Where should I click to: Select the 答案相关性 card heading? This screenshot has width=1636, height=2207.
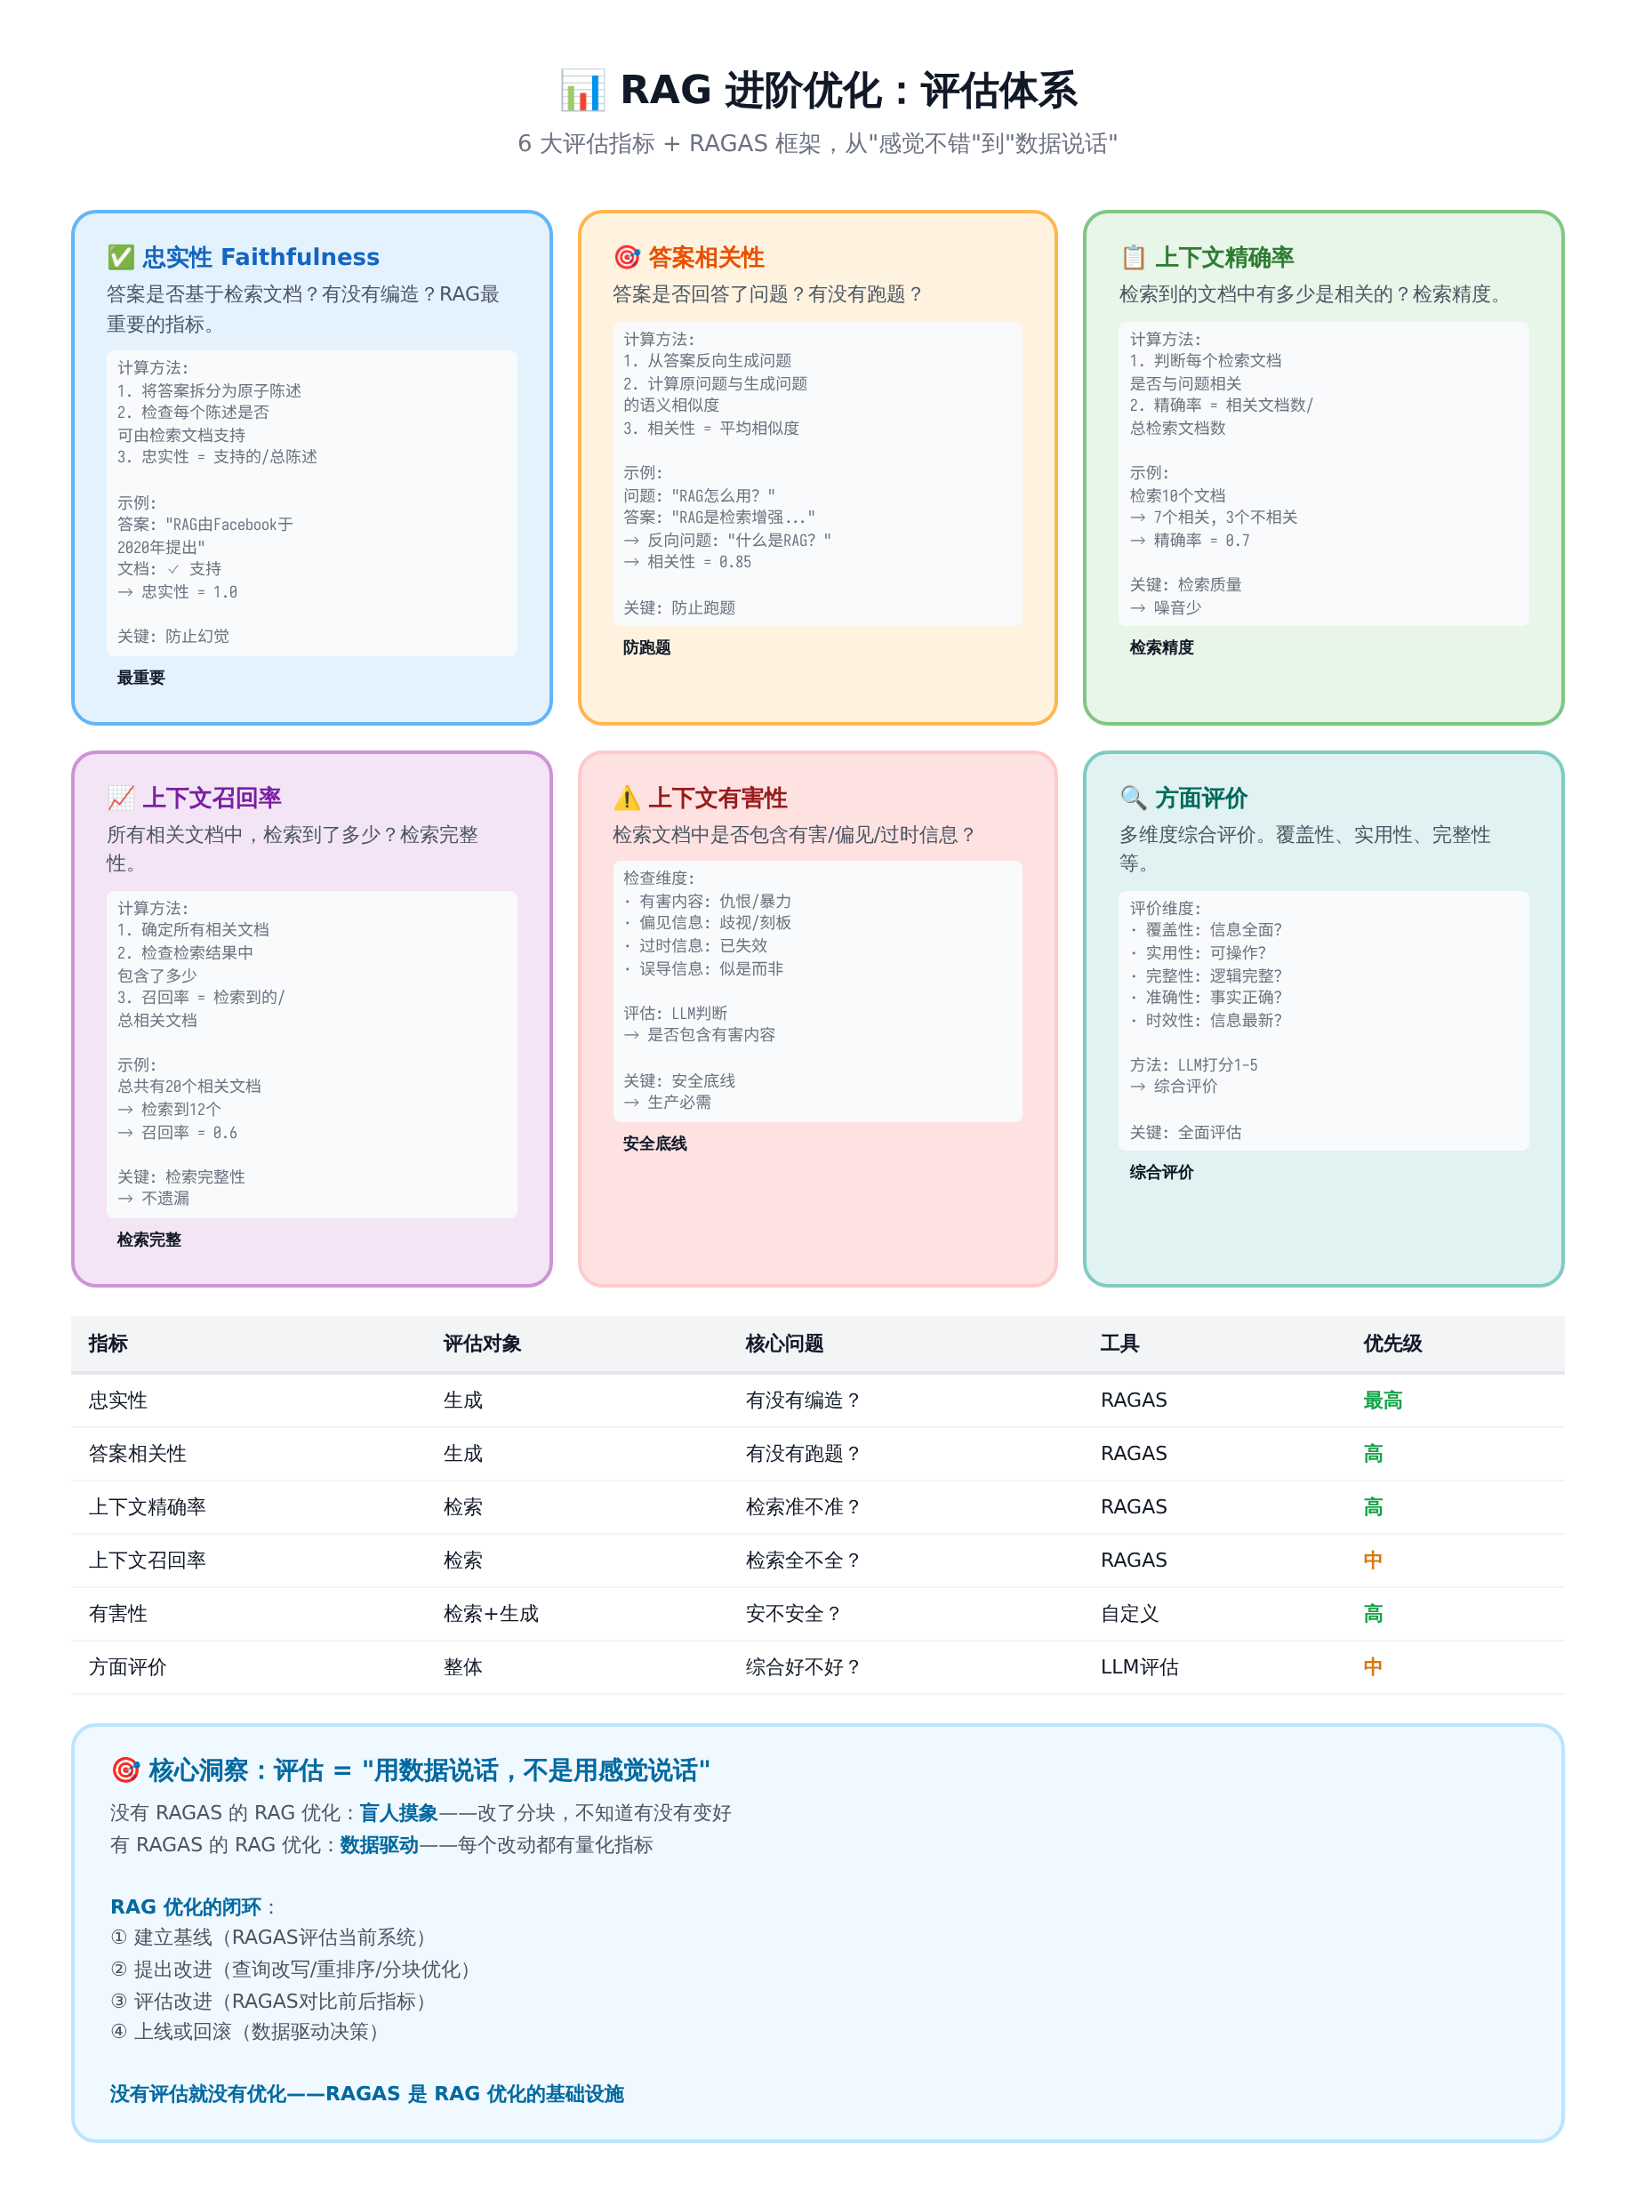click(x=705, y=258)
